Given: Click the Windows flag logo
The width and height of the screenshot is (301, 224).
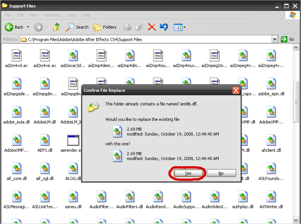Looking at the screenshot, I should coord(293,15).
